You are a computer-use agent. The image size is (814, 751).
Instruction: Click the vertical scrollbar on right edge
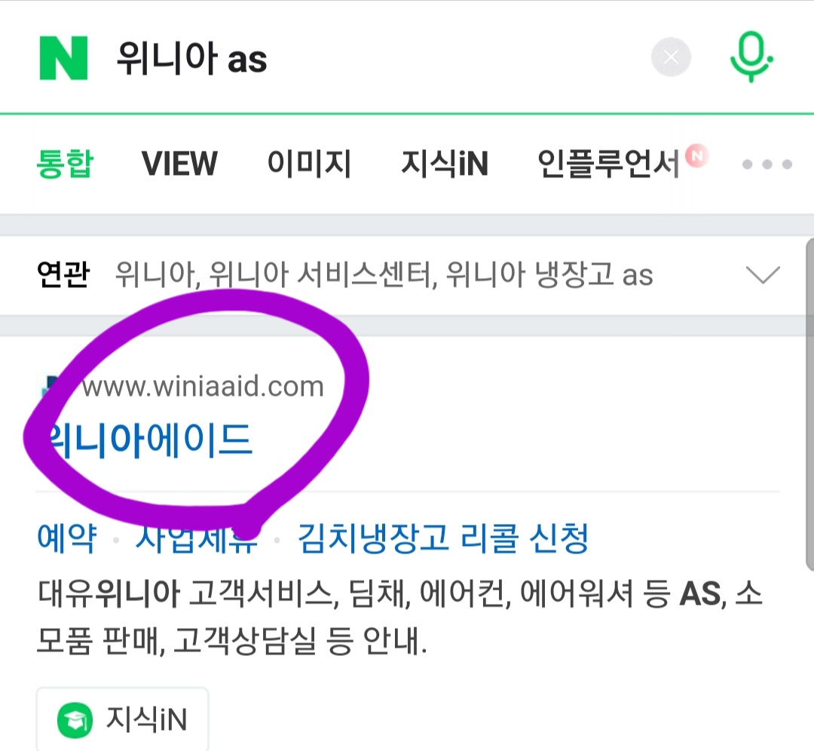pos(809,405)
